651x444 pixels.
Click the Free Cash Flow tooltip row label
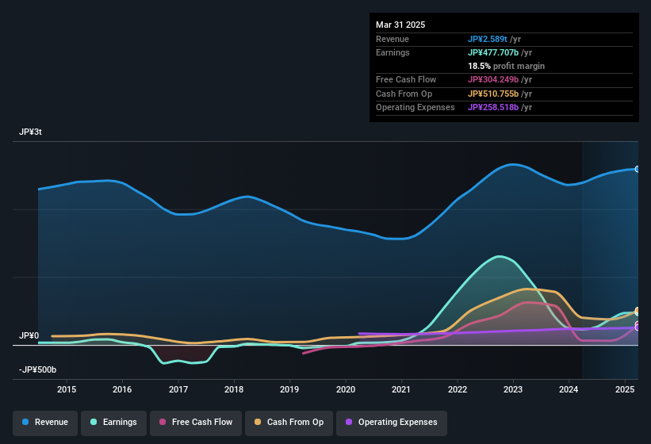coord(406,79)
